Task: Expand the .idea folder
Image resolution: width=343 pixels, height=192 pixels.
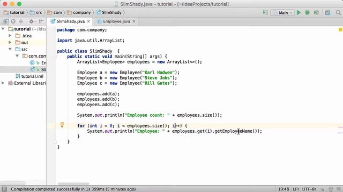Action: click(10, 36)
